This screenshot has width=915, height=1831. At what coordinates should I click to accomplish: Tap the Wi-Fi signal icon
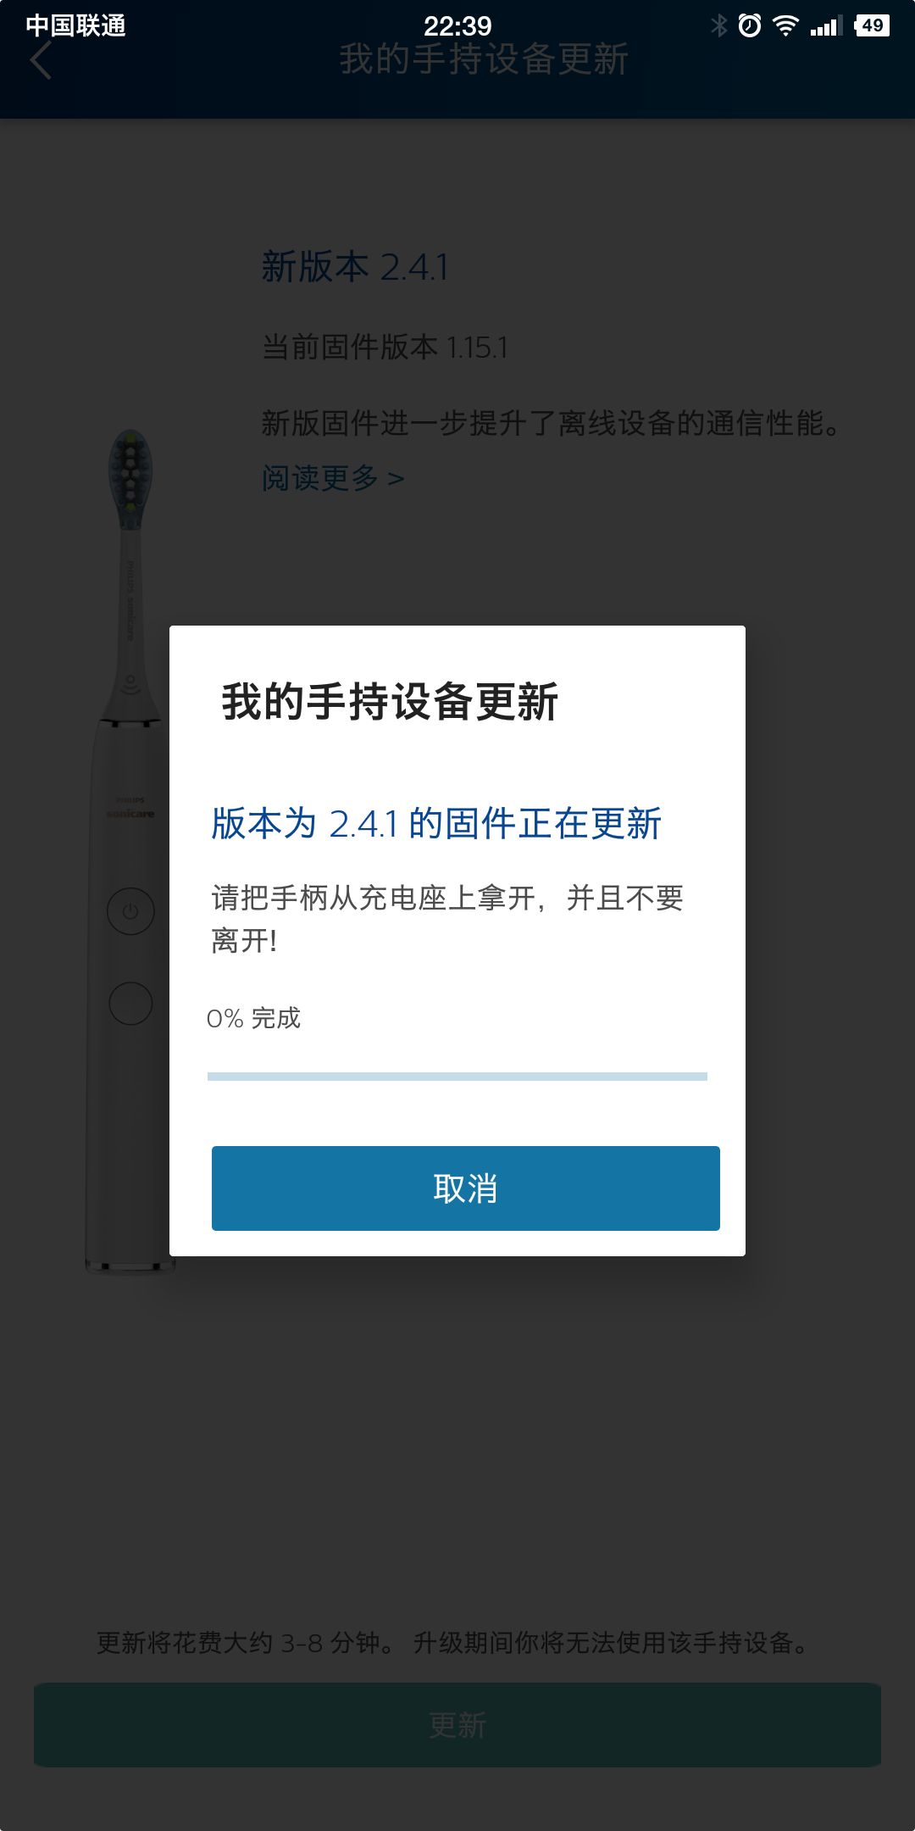coord(786,25)
